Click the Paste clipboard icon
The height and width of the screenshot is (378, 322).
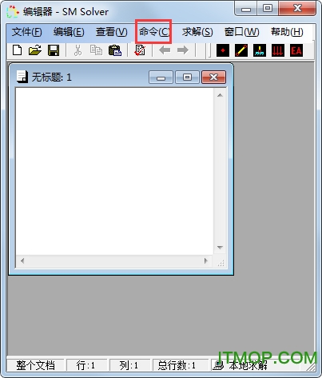click(x=115, y=50)
